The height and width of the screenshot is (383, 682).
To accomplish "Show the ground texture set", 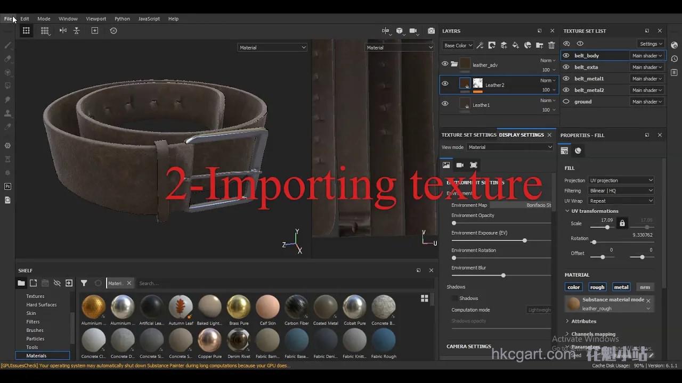I will pos(566,102).
